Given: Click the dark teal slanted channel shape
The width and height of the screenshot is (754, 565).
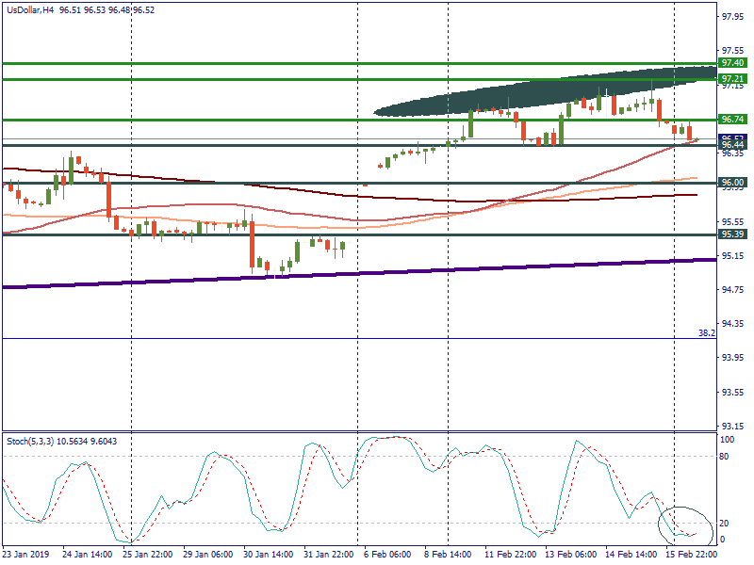Looking at the screenshot, I should coord(528,98).
